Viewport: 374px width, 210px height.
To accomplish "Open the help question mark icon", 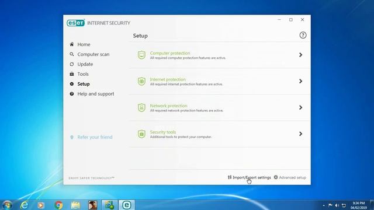I will tap(303, 35).
